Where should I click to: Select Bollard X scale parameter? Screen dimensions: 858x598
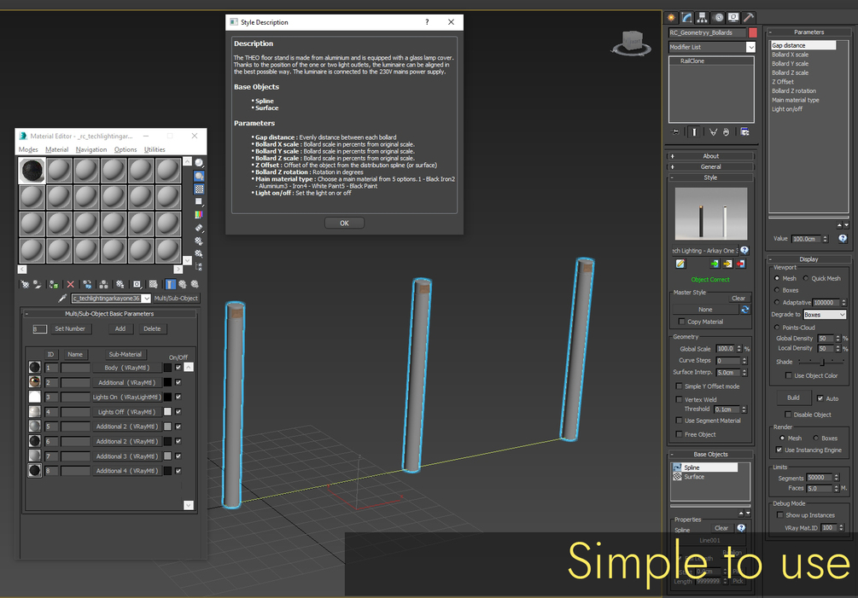[x=791, y=55]
